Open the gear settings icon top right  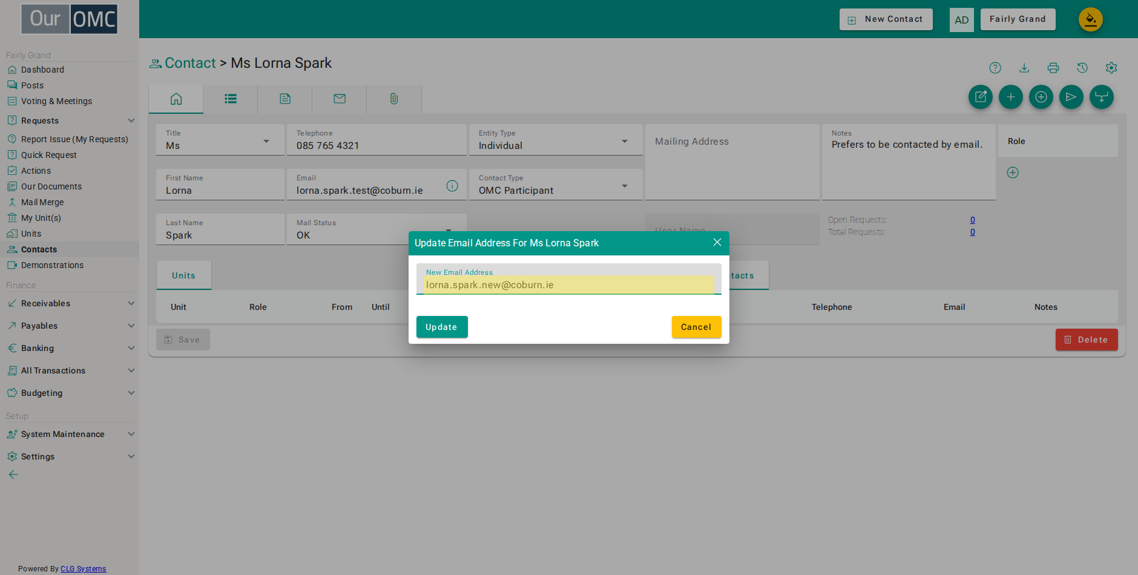(1111, 68)
